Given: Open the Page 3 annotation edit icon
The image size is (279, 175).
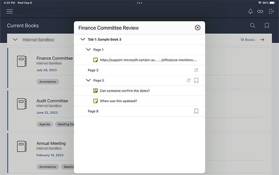Looking at the screenshot, I should point(196,70).
